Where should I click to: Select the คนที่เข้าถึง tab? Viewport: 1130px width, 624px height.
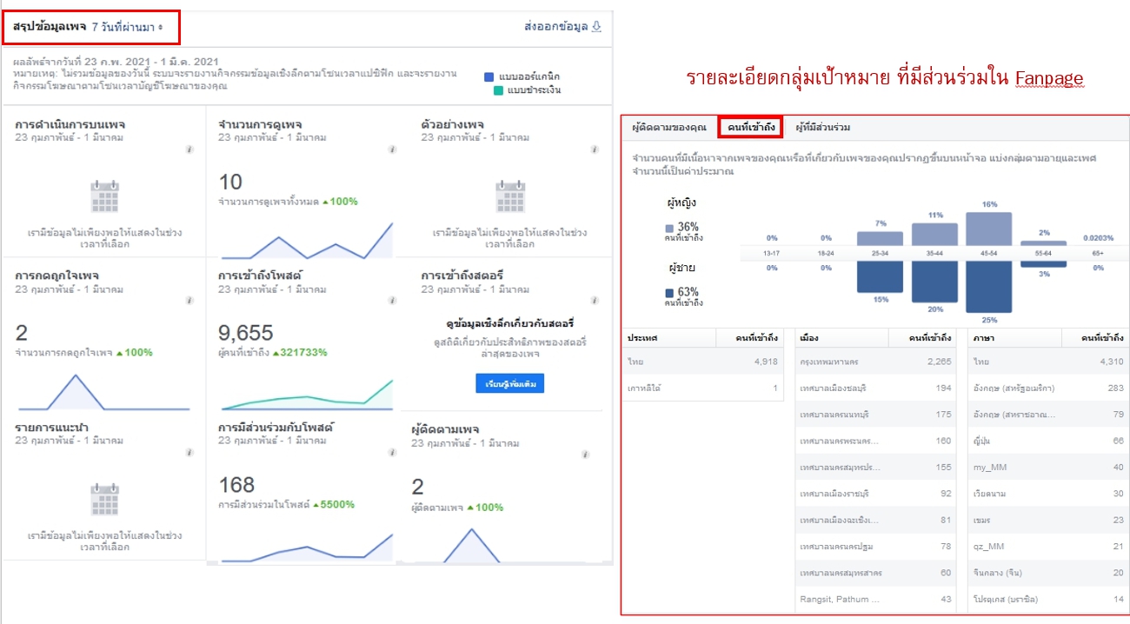tap(751, 128)
